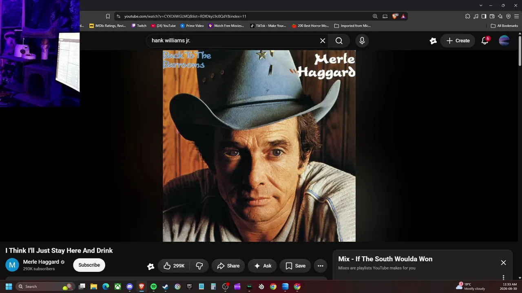Screen dimensions: 522x293
Task: Launch Microsoft Edge from taskbar
Action: point(106,286)
